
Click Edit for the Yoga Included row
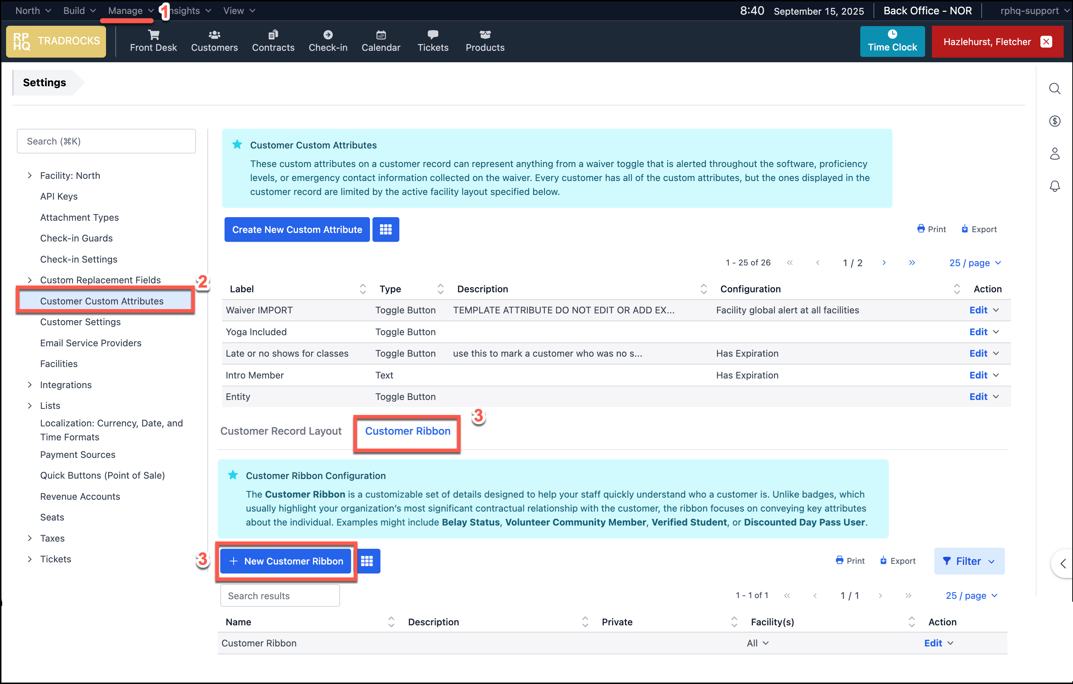[978, 332]
